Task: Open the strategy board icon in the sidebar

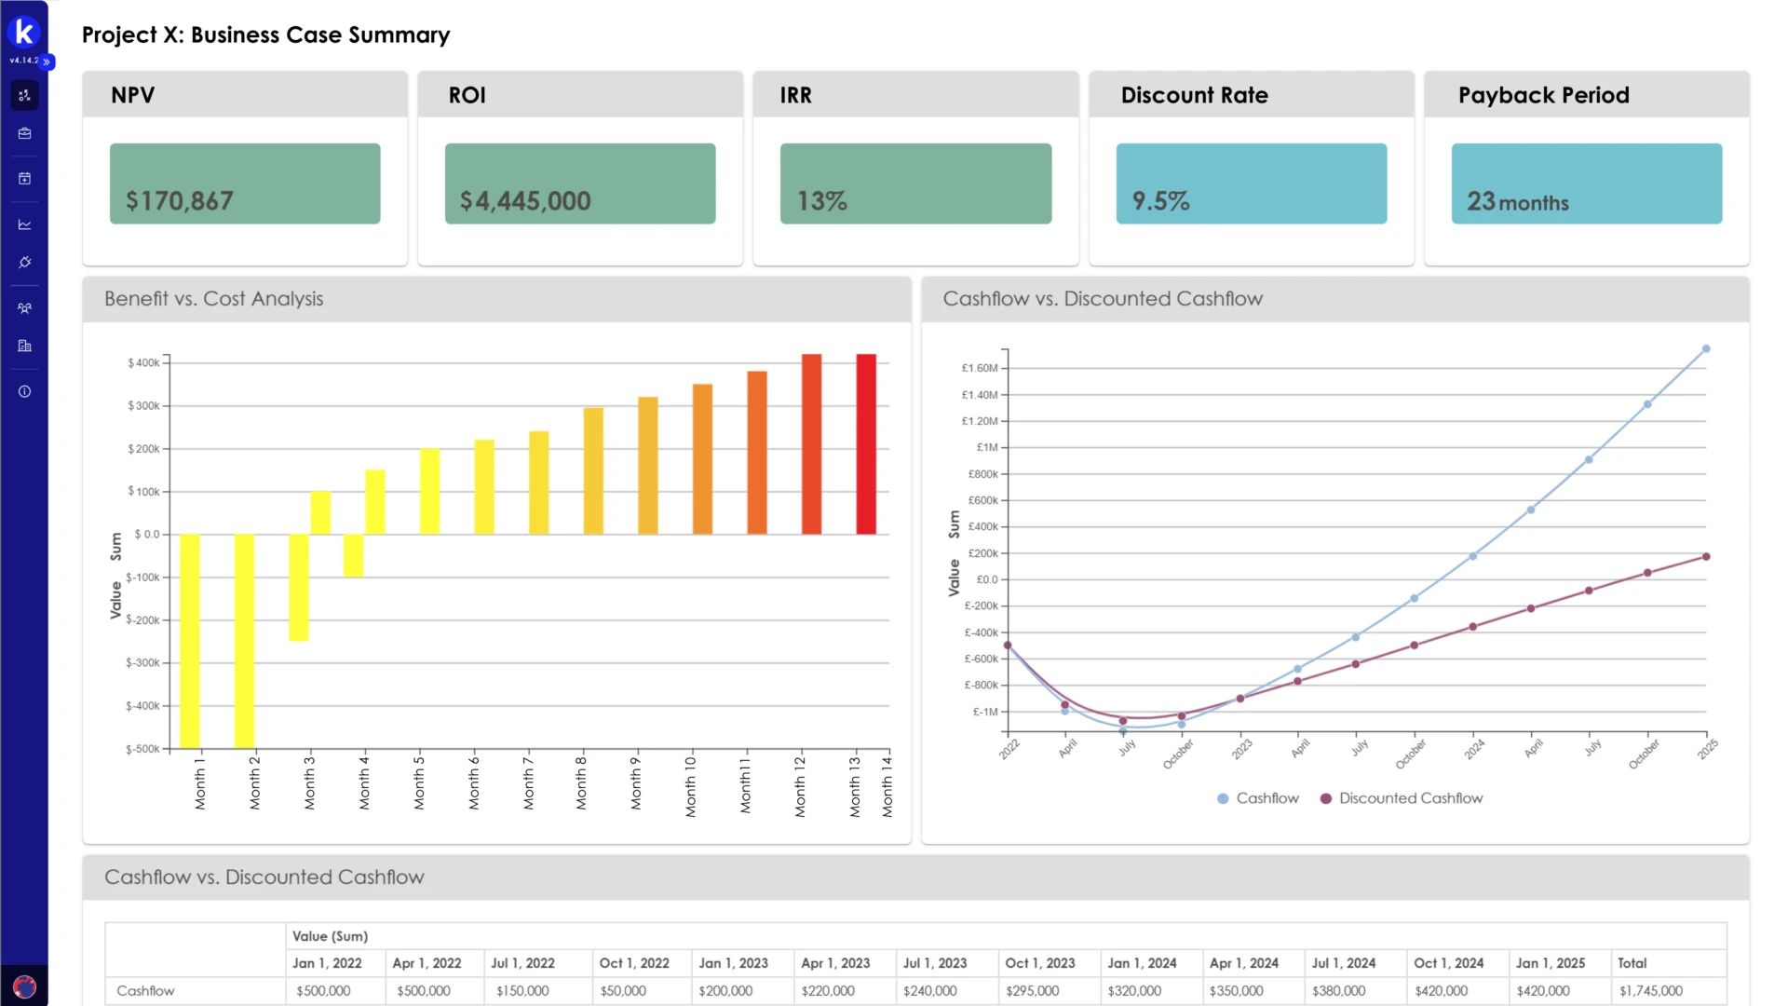Action: coord(24,95)
